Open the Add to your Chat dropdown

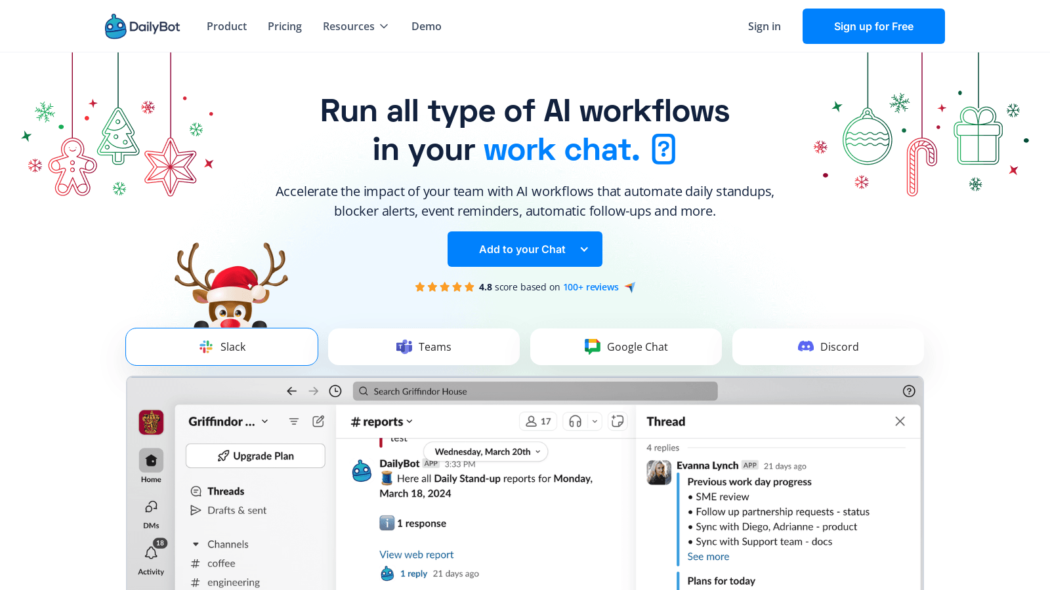525,249
